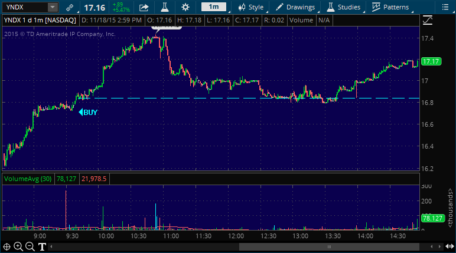Click the pattern chart icon beside Patterns
This screenshot has width=456, height=253.
[376, 7]
